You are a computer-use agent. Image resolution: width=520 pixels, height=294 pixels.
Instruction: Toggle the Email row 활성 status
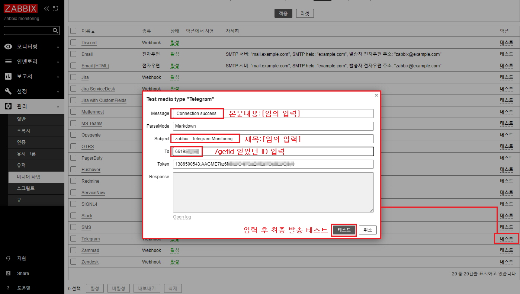coord(175,54)
